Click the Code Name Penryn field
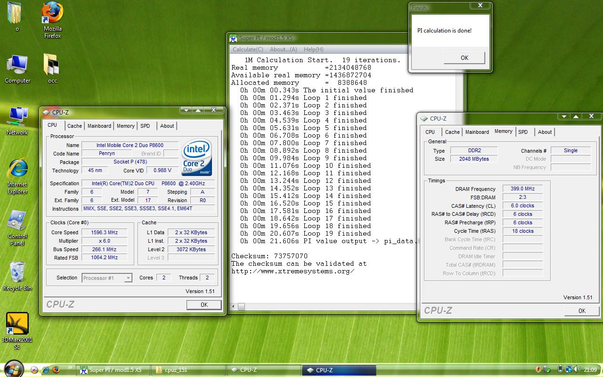The image size is (603, 377). point(106,154)
